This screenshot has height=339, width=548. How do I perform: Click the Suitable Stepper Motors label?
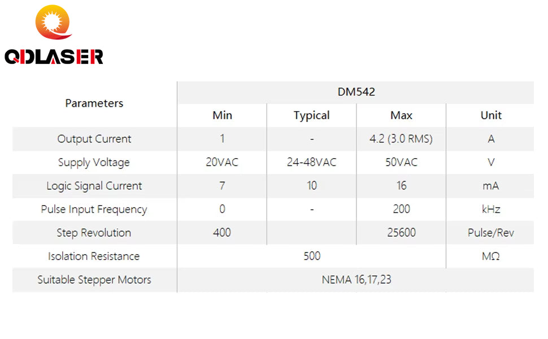tap(94, 280)
